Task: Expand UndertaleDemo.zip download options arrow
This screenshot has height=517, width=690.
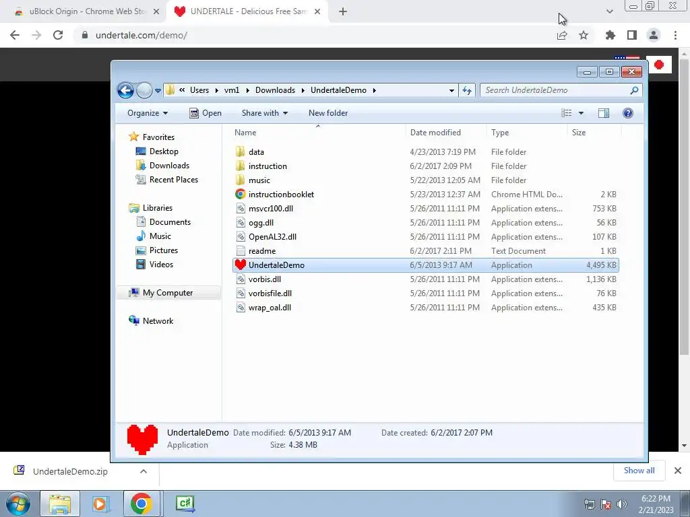Action: (144, 471)
